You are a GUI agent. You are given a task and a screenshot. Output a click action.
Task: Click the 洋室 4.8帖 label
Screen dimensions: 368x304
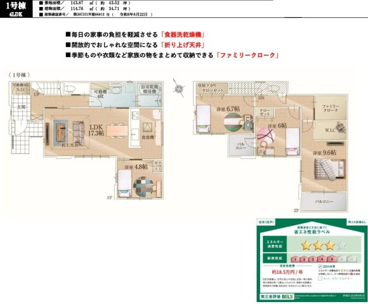[x=136, y=167]
